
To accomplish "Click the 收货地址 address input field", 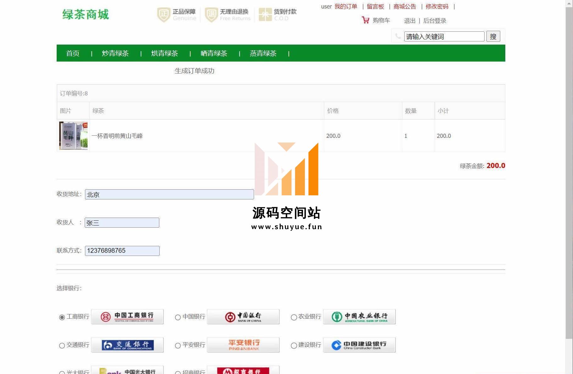I will click(x=169, y=194).
